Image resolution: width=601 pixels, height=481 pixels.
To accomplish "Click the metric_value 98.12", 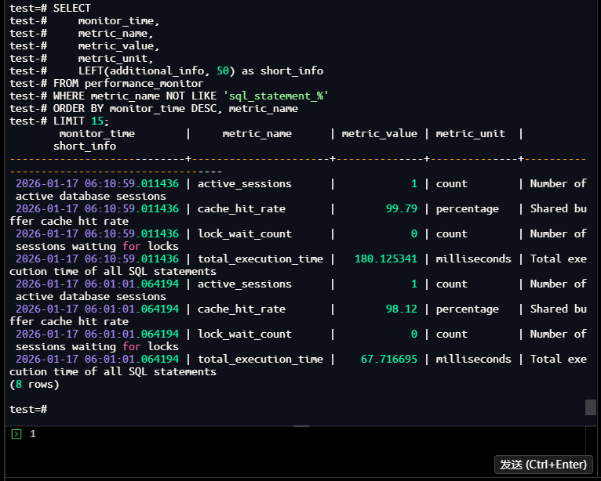I will coord(401,309).
